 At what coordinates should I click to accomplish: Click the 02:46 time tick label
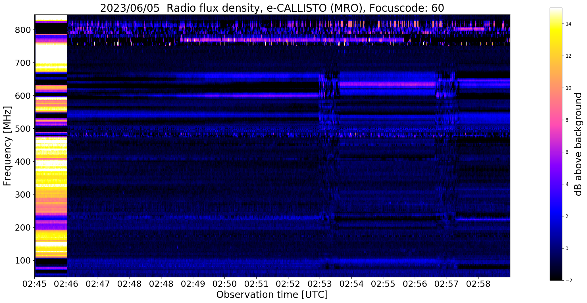(66, 284)
